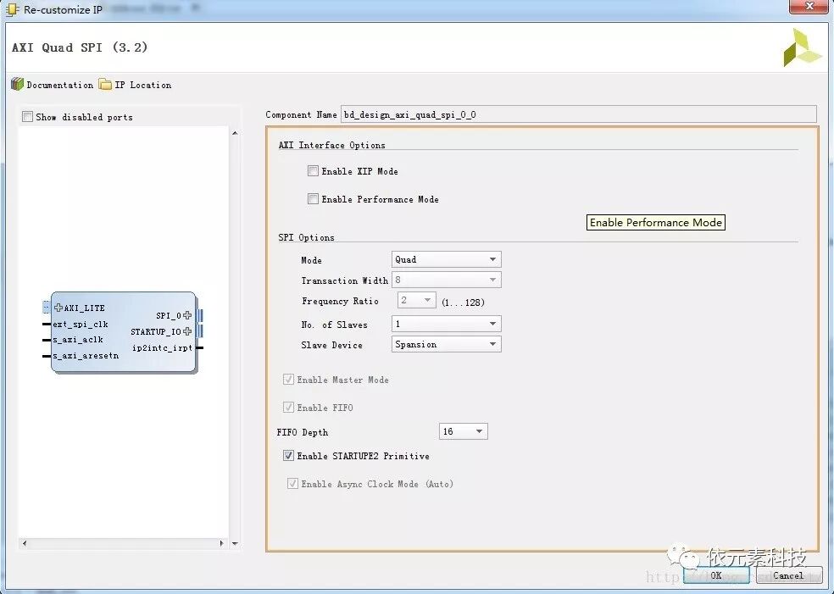
Task: Click the ip2intc_irpt output port
Action: click(x=164, y=347)
